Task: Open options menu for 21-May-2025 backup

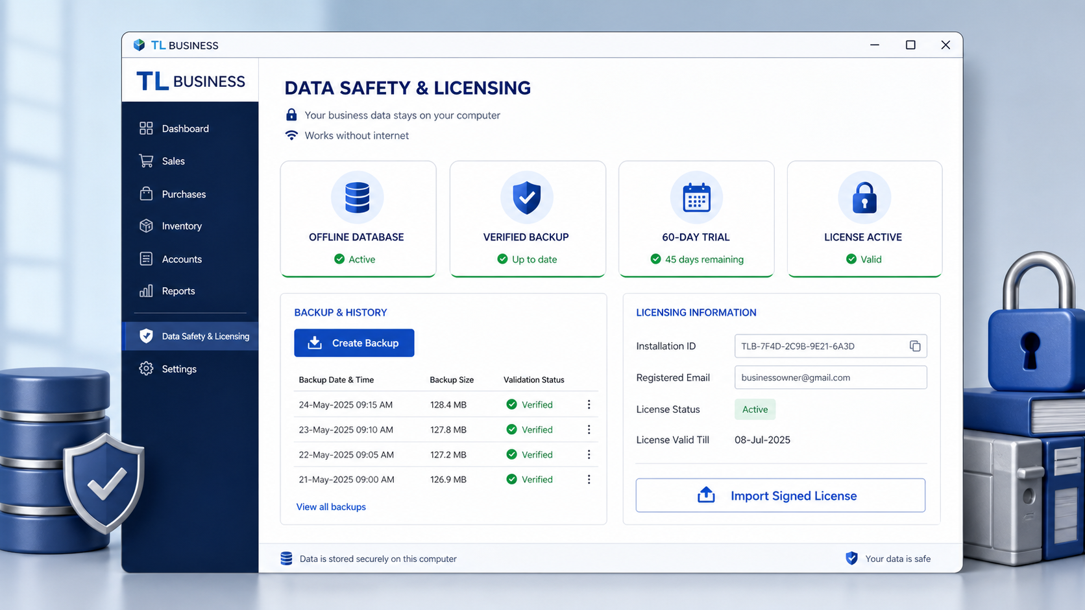Action: point(589,479)
